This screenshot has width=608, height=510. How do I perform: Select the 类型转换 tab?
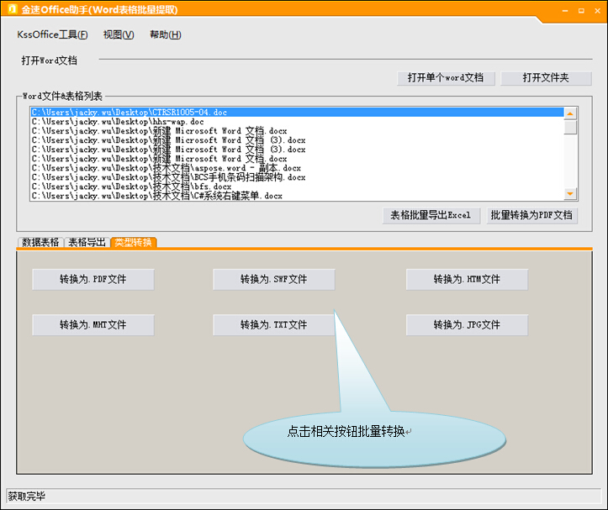[x=134, y=243]
